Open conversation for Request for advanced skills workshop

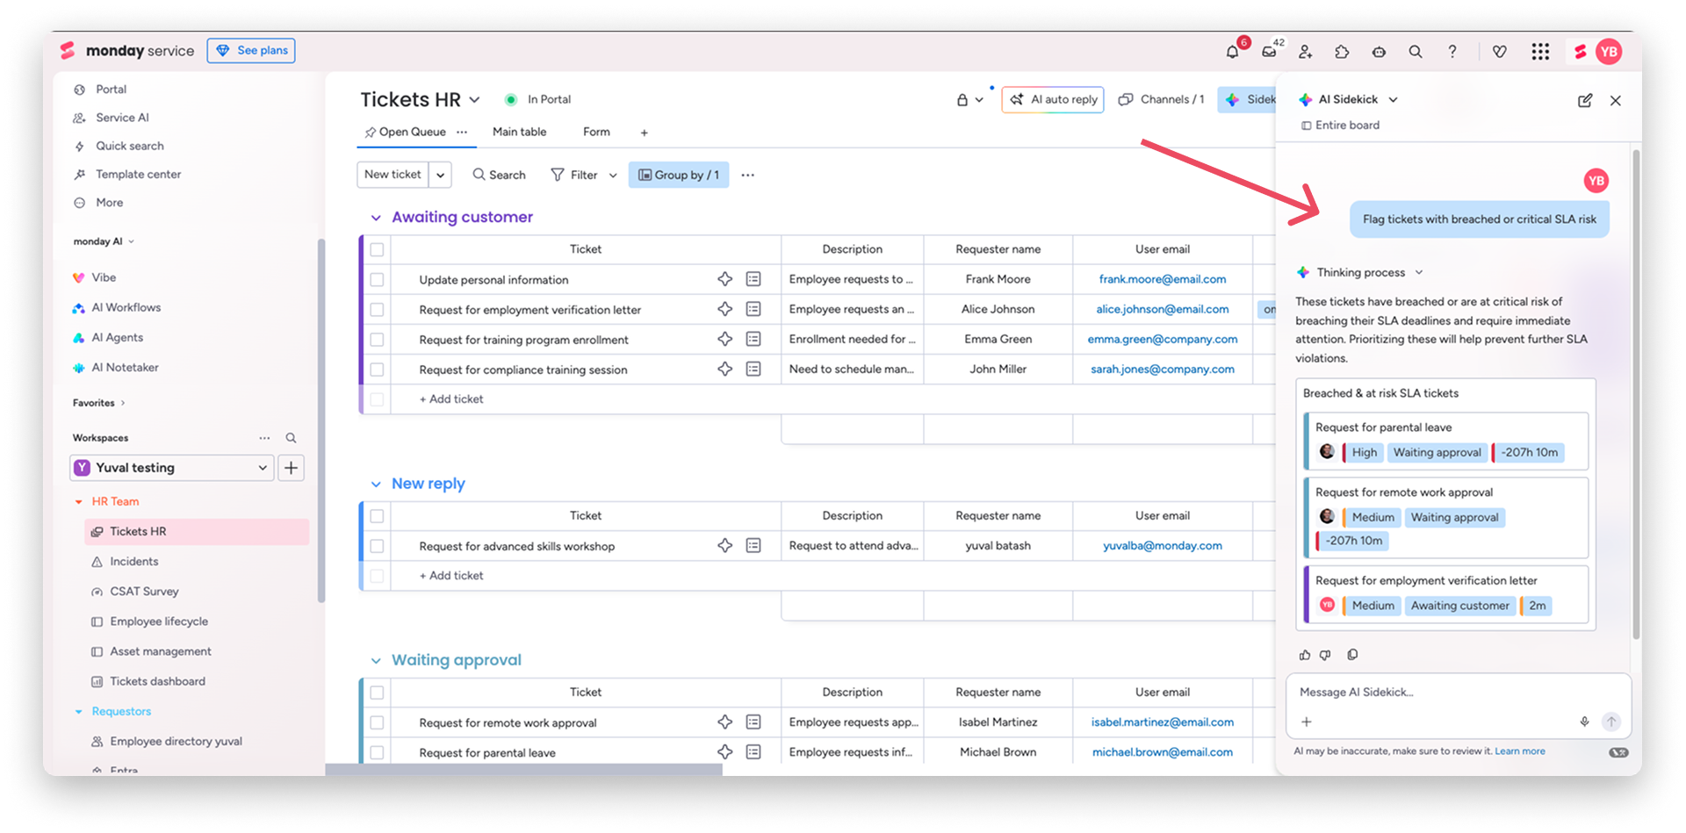(x=753, y=545)
